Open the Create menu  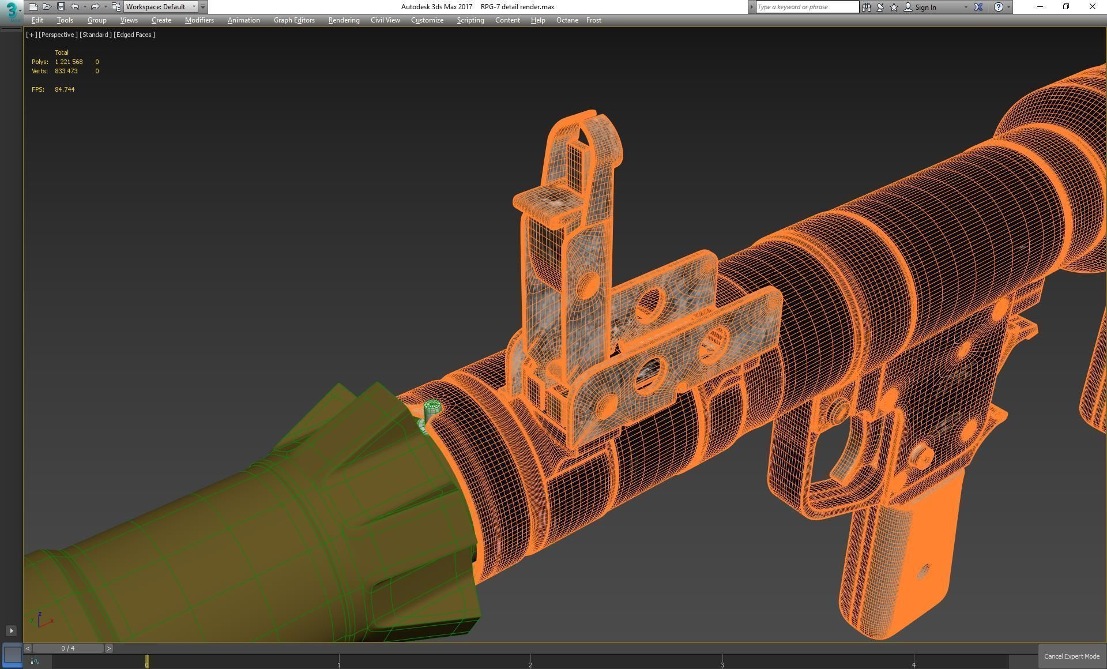coord(161,20)
